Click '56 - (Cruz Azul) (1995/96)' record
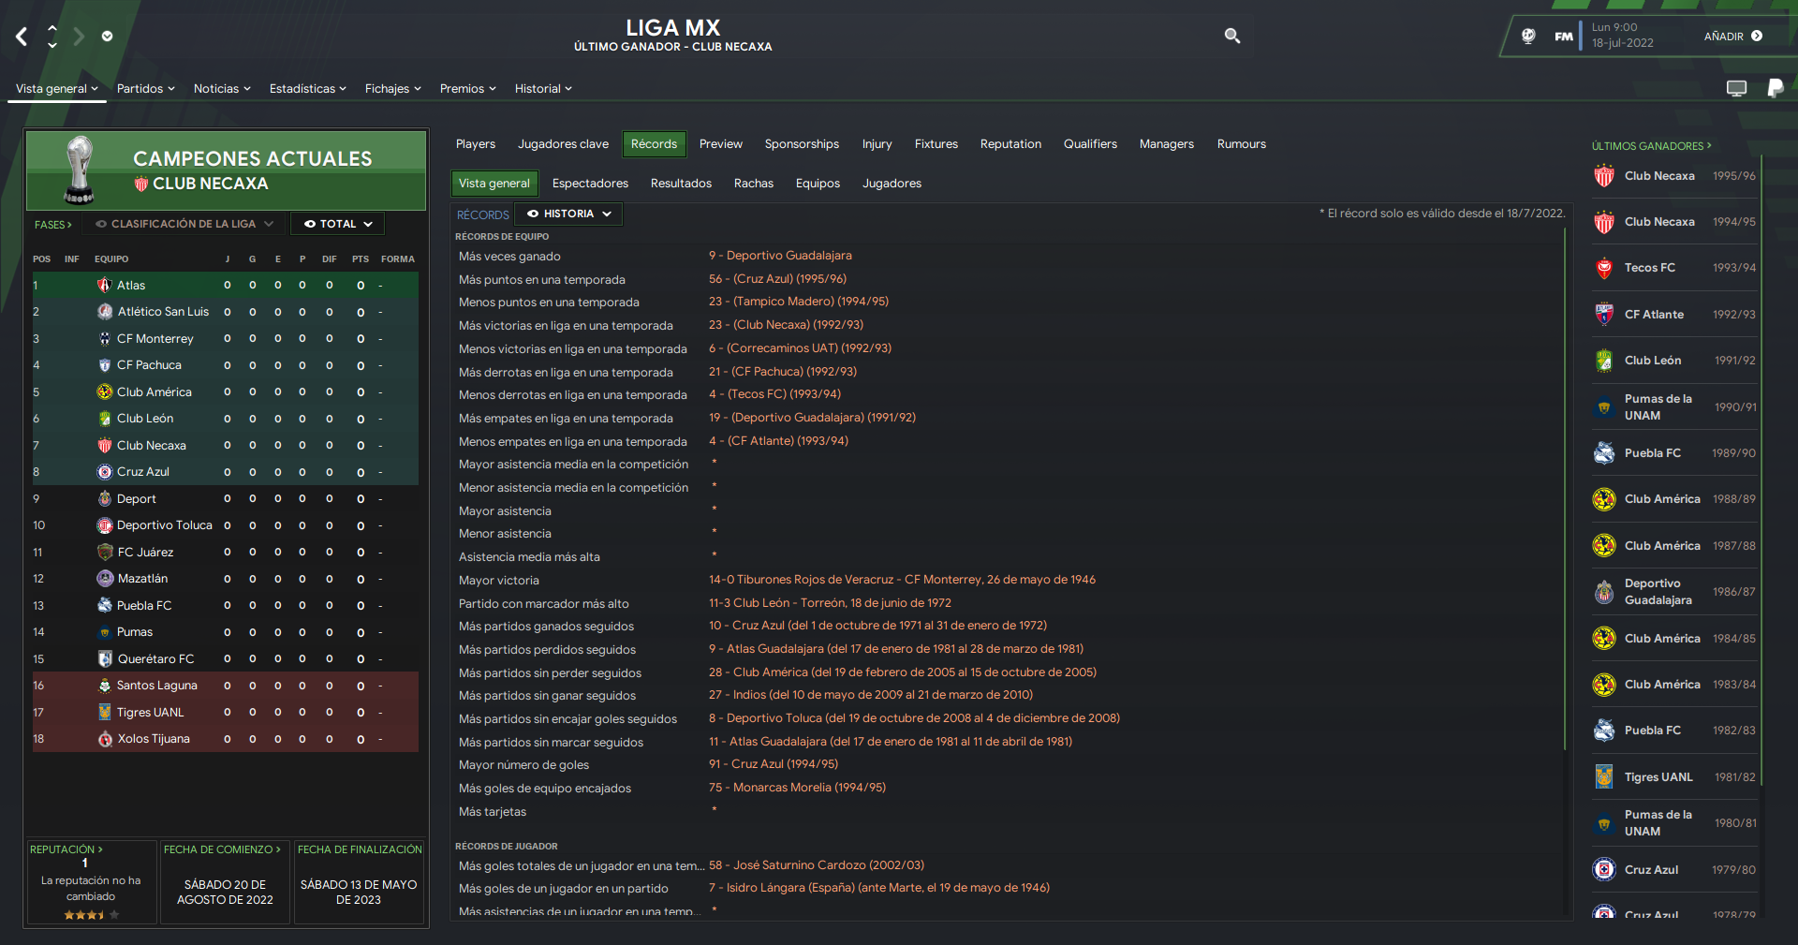 (777, 279)
